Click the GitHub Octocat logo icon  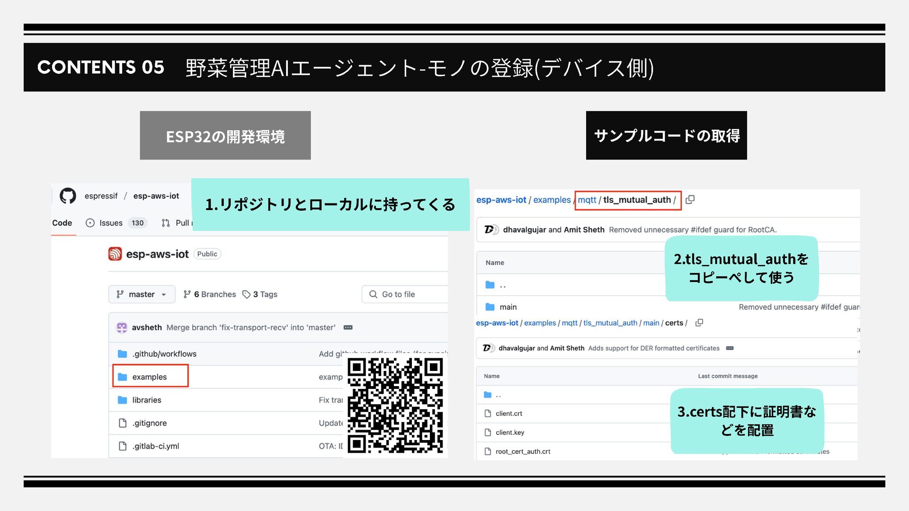point(68,196)
